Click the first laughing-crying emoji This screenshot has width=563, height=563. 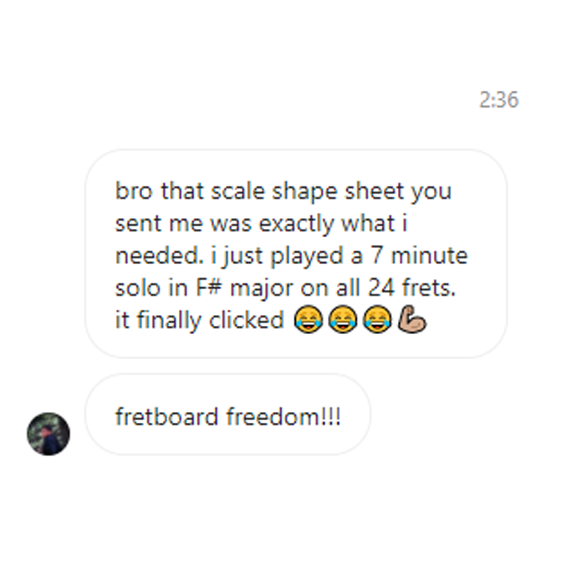click(308, 320)
